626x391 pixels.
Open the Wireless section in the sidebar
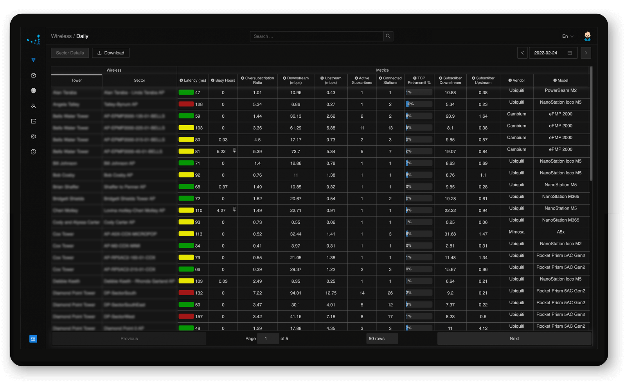(33, 60)
